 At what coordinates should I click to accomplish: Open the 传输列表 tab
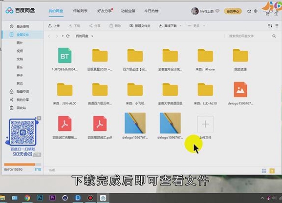(80, 11)
